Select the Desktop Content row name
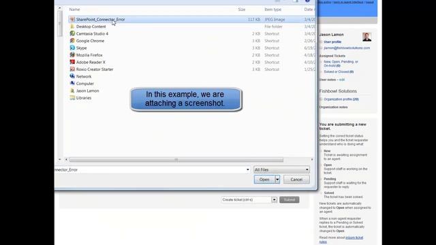436x245 pixels. tap(91, 27)
